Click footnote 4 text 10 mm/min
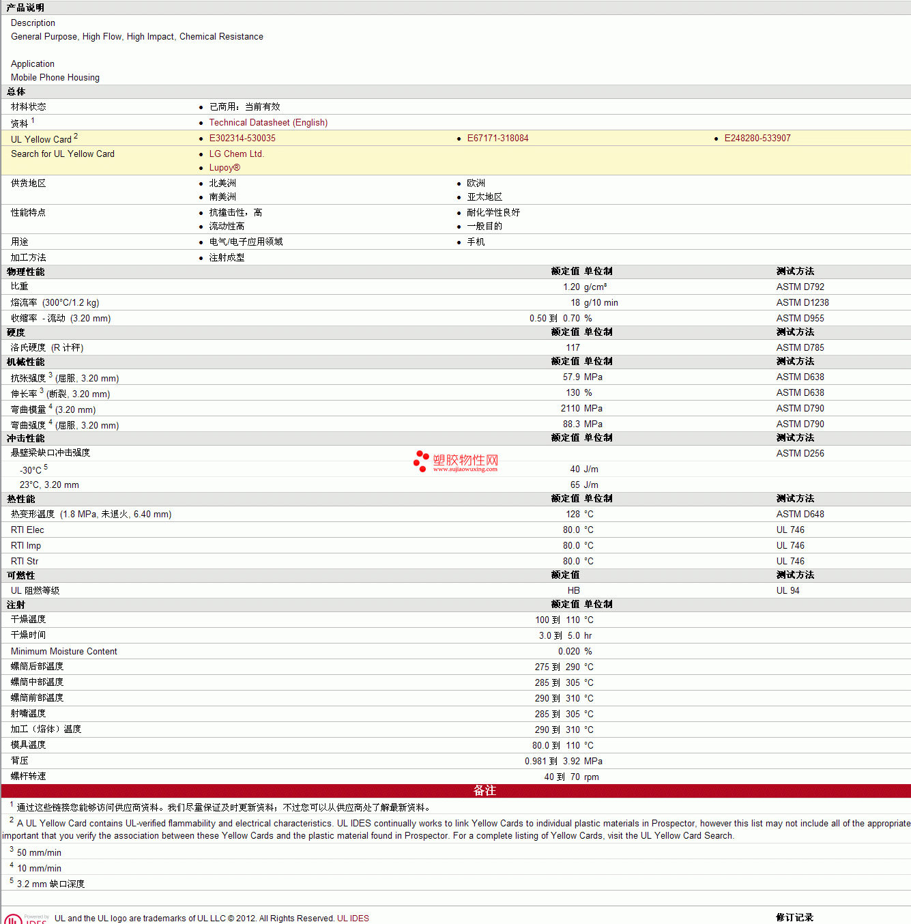Image resolution: width=911 pixels, height=924 pixels. (39, 869)
